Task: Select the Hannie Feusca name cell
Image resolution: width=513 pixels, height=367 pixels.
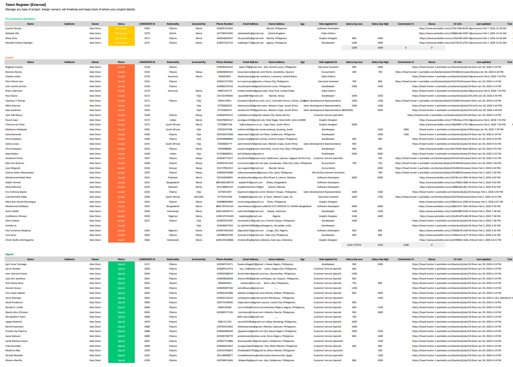Action: (x=13, y=288)
